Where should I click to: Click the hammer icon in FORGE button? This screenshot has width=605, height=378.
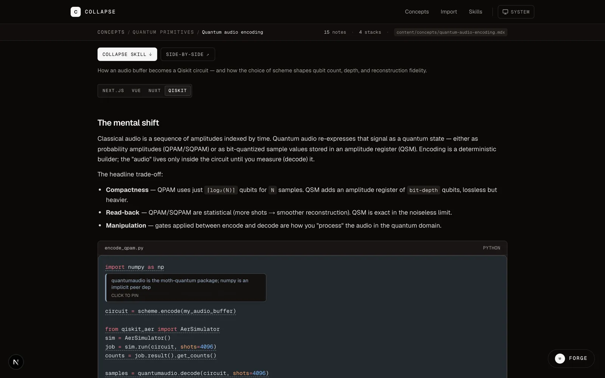(560, 358)
